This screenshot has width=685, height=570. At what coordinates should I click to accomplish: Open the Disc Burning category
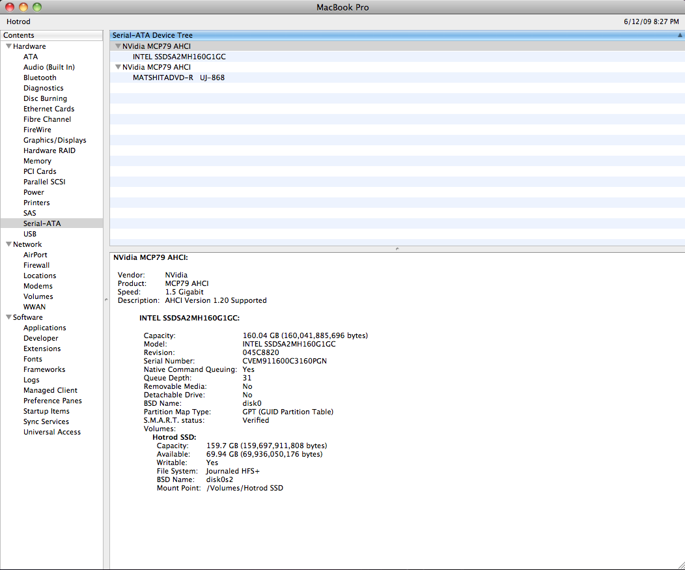click(x=45, y=98)
